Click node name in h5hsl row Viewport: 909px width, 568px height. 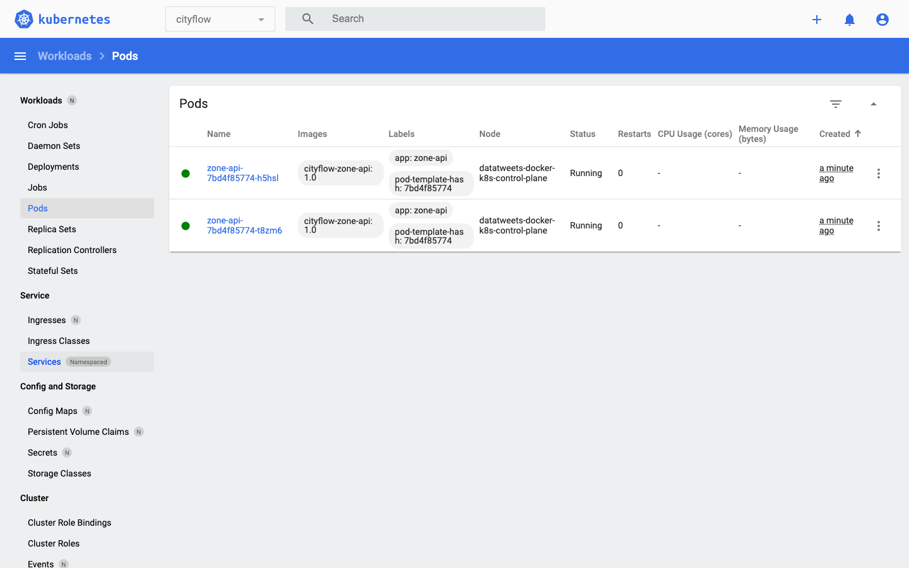[517, 173]
